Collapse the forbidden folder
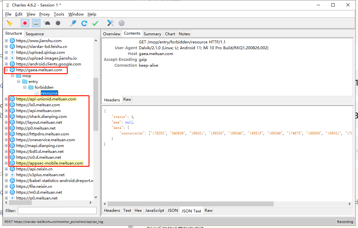Viewport: 358px width, 228px height. [x=25, y=87]
